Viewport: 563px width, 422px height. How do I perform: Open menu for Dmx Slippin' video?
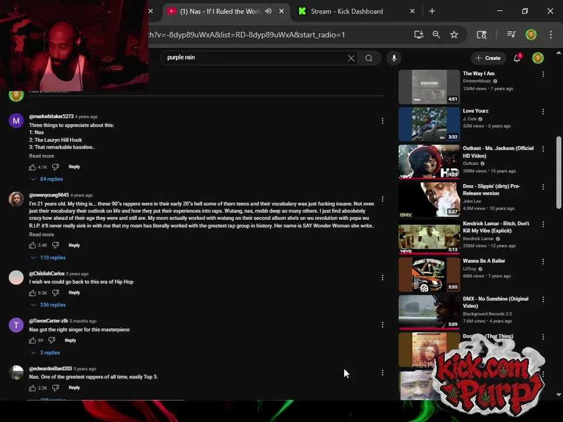543,187
